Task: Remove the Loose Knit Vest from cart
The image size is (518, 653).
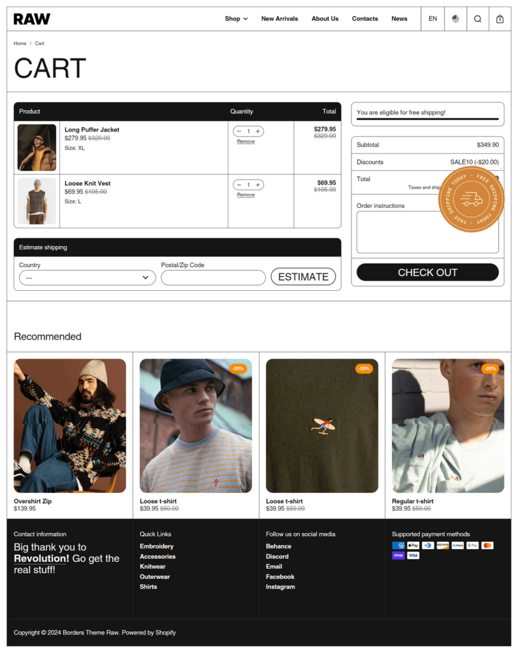Action: (246, 195)
